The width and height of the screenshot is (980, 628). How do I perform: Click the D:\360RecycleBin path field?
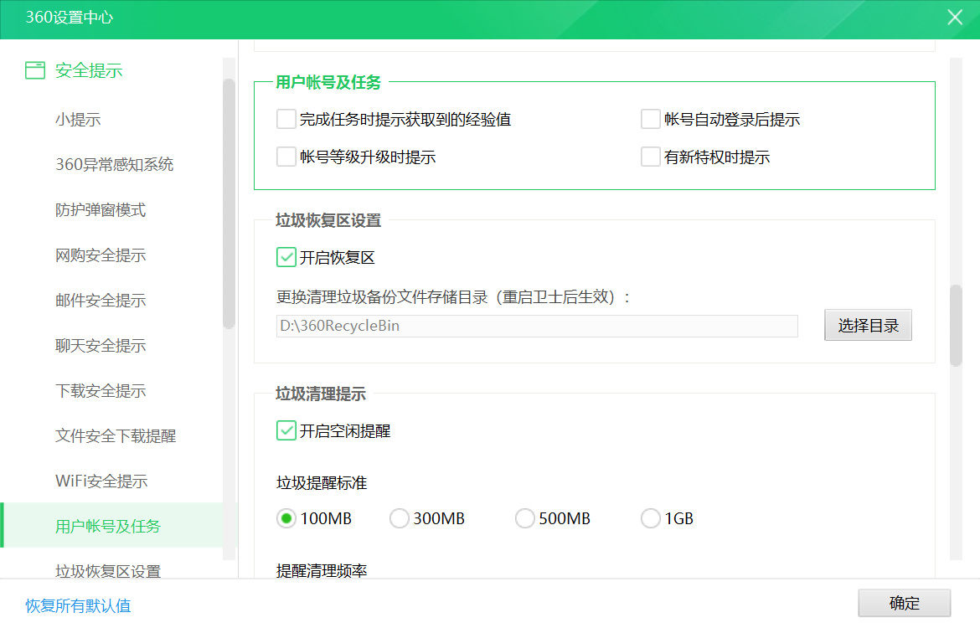pyautogui.click(x=537, y=326)
